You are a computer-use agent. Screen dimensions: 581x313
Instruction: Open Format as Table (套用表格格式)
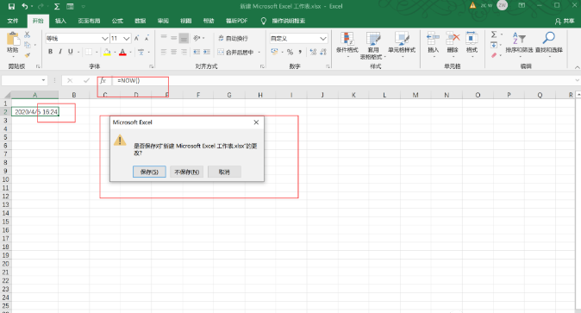(x=372, y=46)
